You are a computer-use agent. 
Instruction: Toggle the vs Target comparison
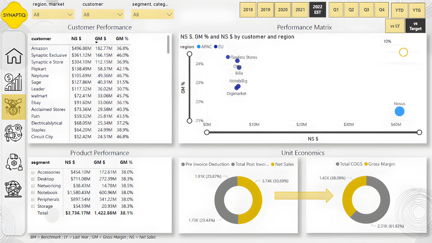click(415, 26)
